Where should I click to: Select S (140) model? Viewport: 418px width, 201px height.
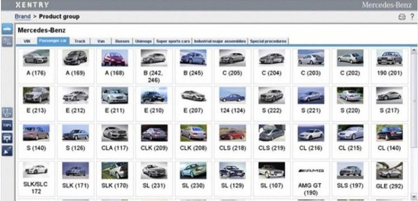[x=36, y=141]
